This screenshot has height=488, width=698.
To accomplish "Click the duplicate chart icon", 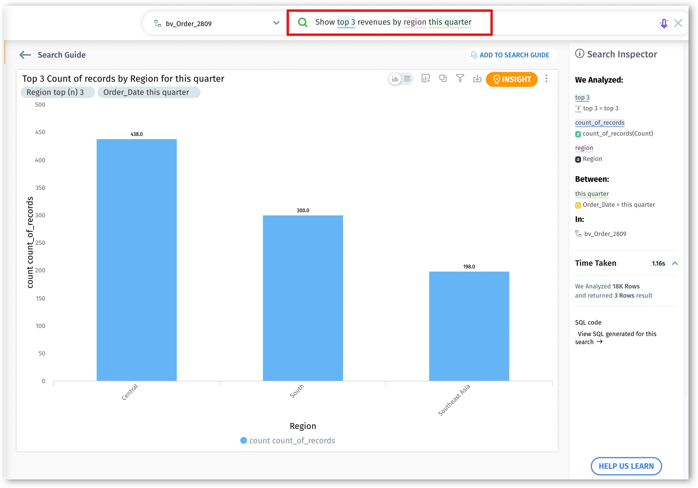I will coord(443,79).
